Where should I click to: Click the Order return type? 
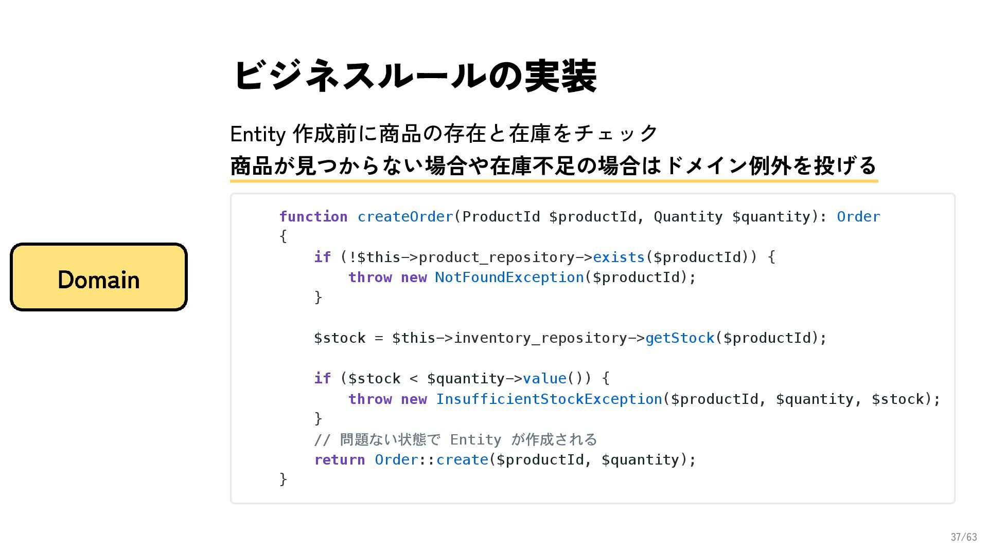point(858,217)
